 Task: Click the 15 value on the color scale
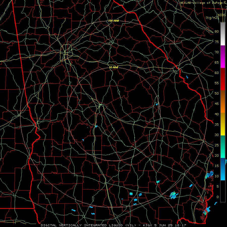tap(217, 166)
